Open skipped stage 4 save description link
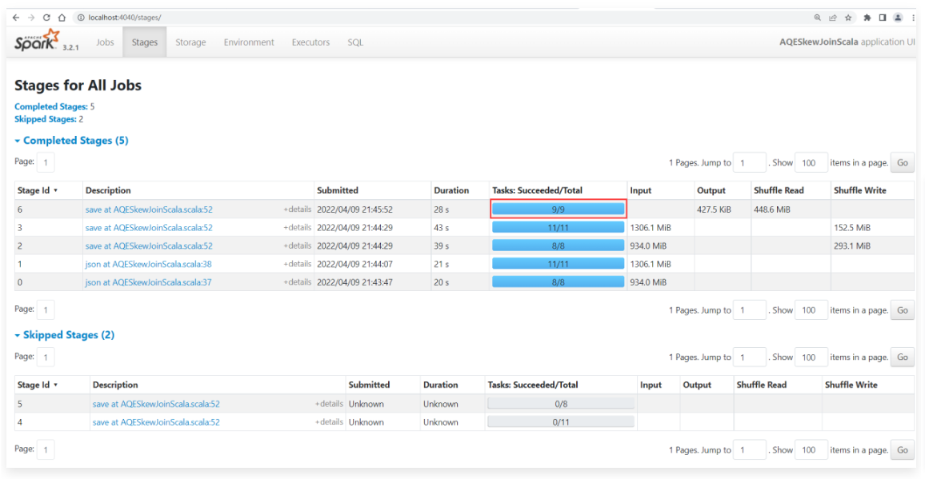Image resolution: width=925 pixels, height=479 pixels. (x=156, y=422)
